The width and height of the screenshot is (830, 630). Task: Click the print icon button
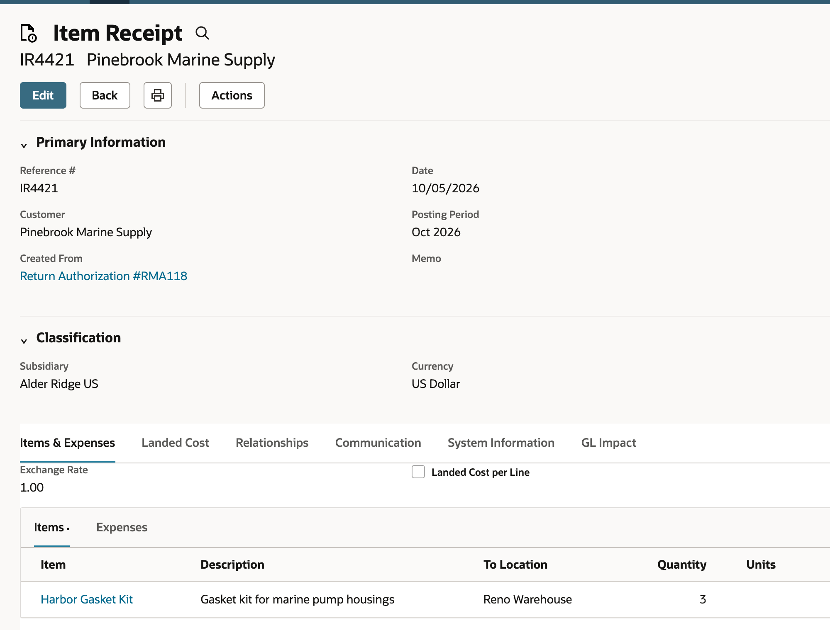[x=158, y=95]
